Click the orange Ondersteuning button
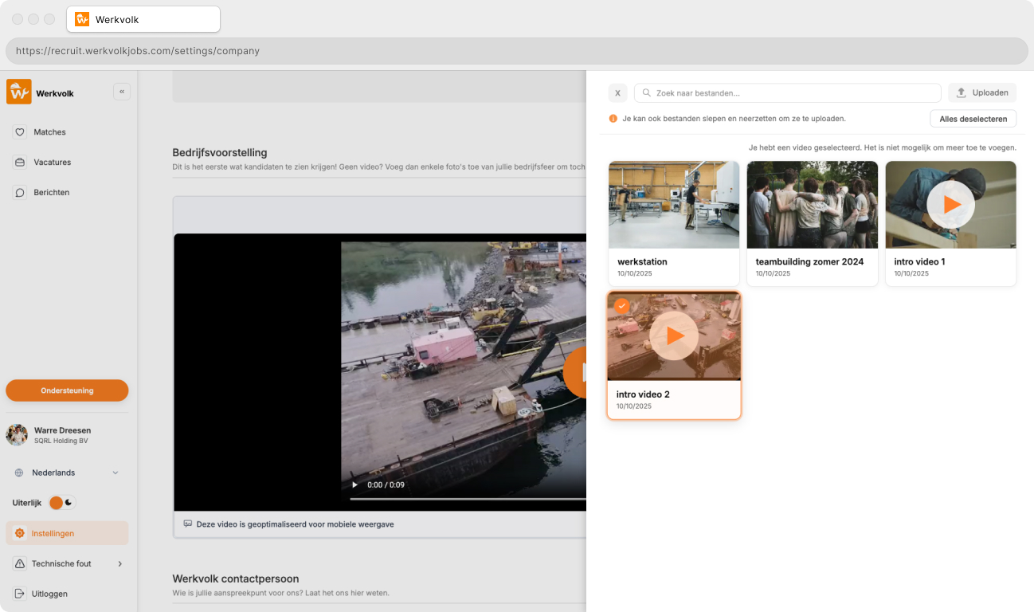The width and height of the screenshot is (1034, 612). (x=66, y=390)
